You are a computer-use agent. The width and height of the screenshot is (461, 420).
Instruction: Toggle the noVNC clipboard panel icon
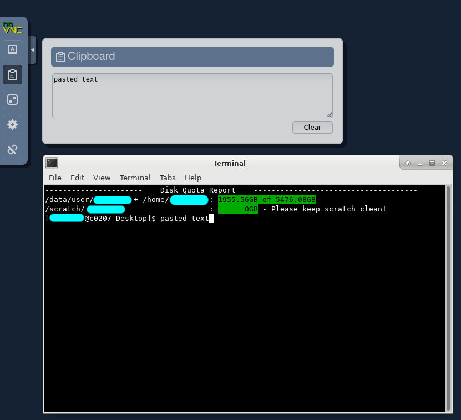tap(12, 74)
